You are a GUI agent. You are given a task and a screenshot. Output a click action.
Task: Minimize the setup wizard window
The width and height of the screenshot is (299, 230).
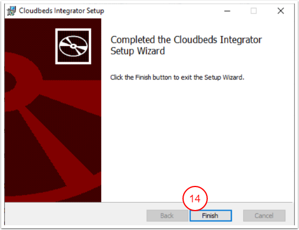tap(227, 11)
